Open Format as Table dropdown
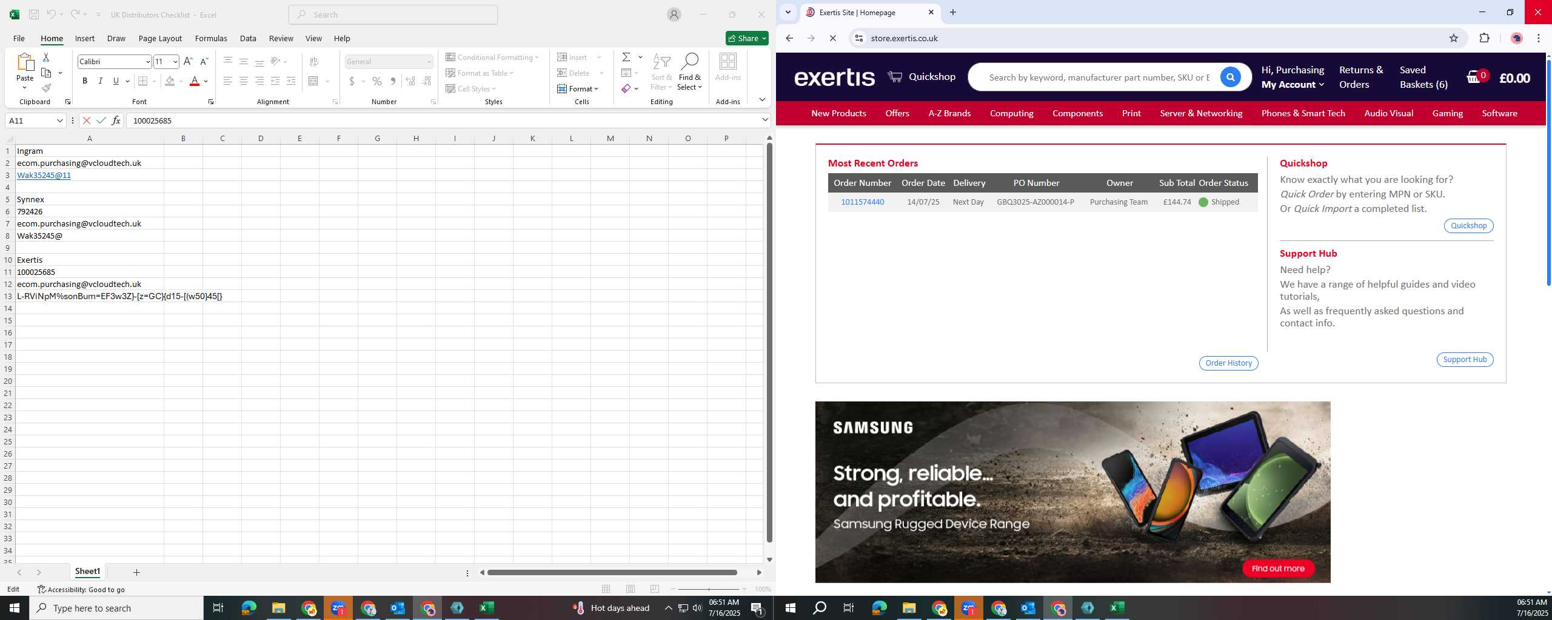 (480, 73)
